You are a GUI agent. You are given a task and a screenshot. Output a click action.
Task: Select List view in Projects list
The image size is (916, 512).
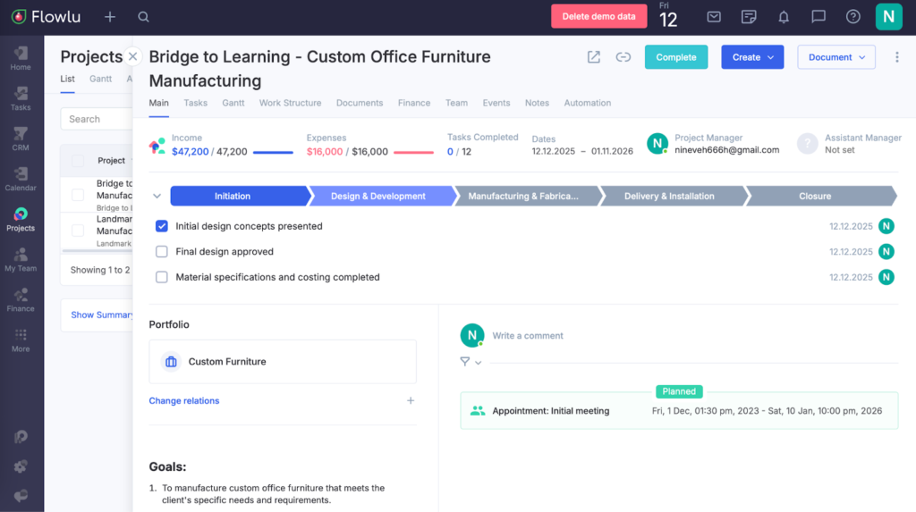[x=67, y=79]
